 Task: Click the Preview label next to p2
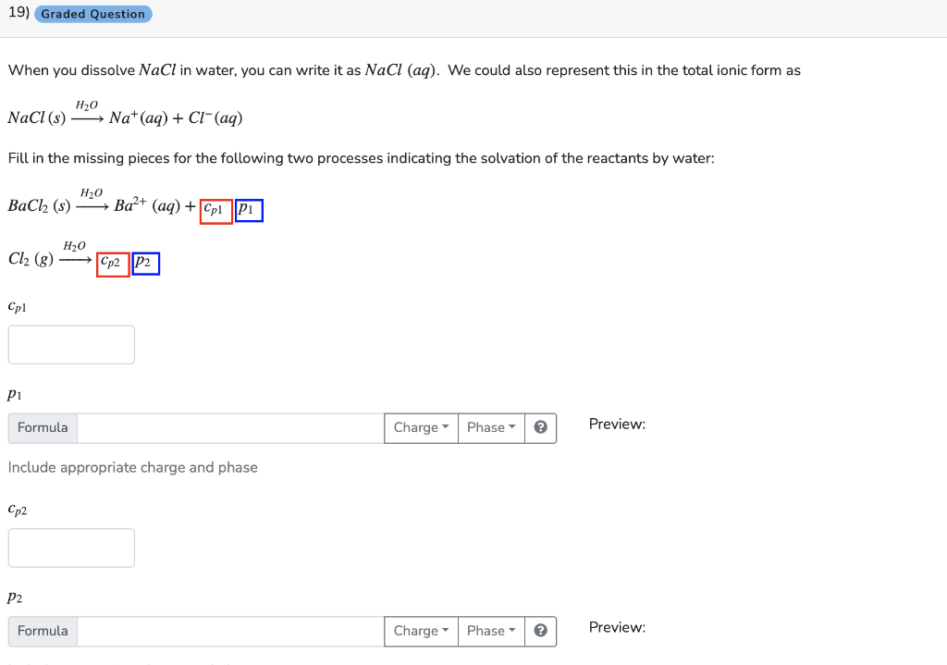(x=616, y=627)
